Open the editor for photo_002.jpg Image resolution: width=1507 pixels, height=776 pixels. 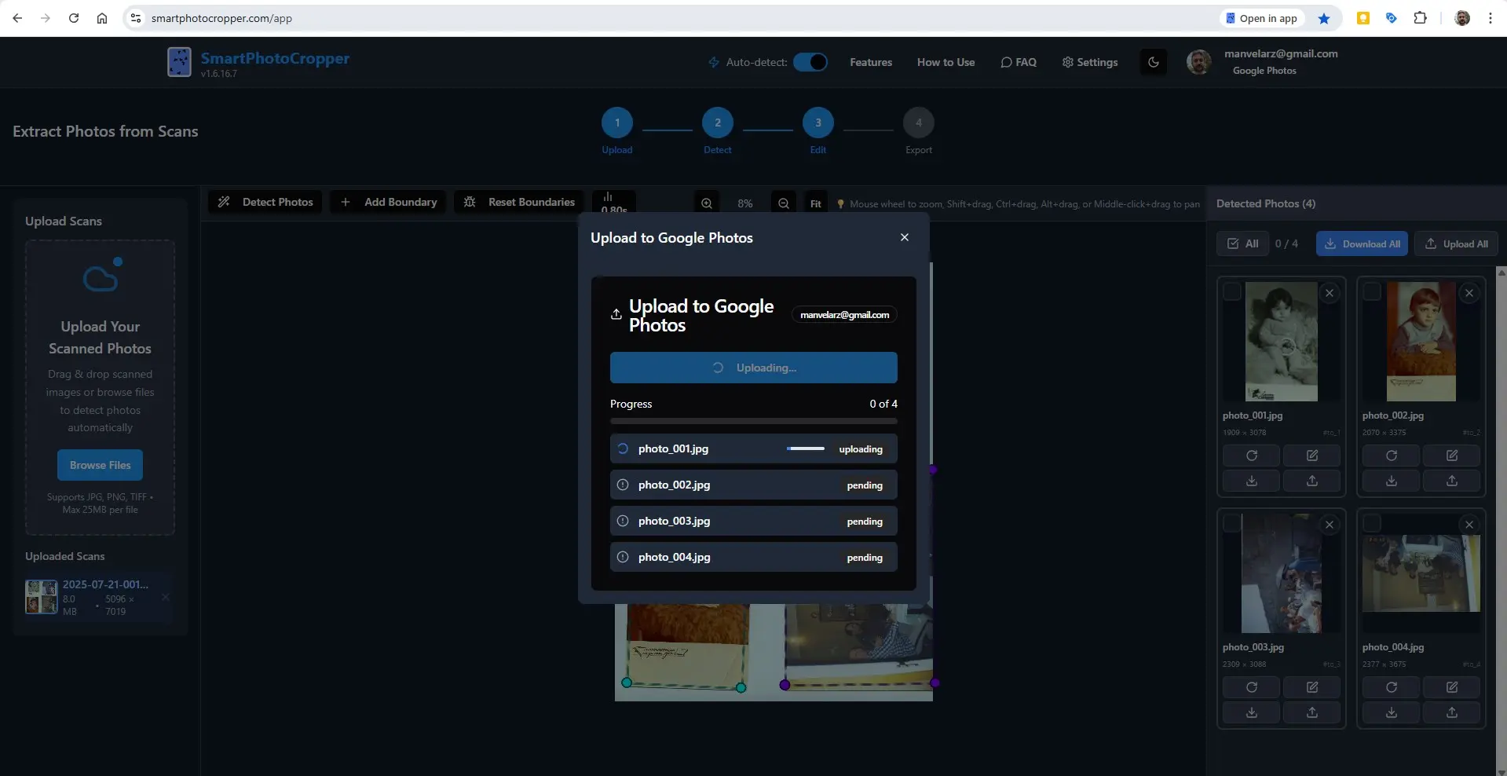pos(1452,456)
